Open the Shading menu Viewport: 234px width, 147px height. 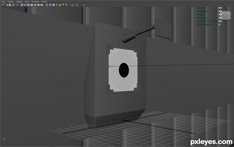pos(11,2)
